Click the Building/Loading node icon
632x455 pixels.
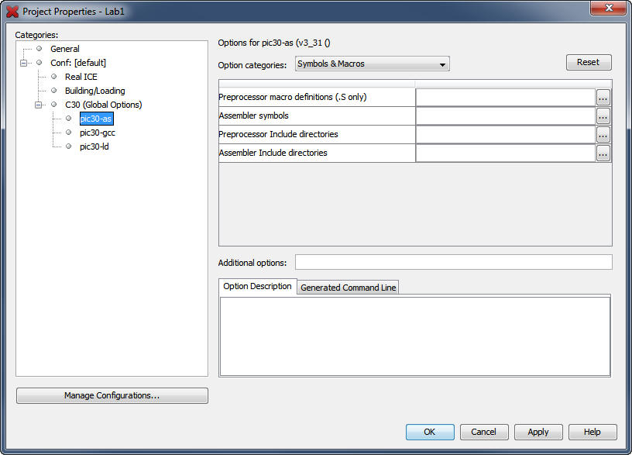[53, 91]
